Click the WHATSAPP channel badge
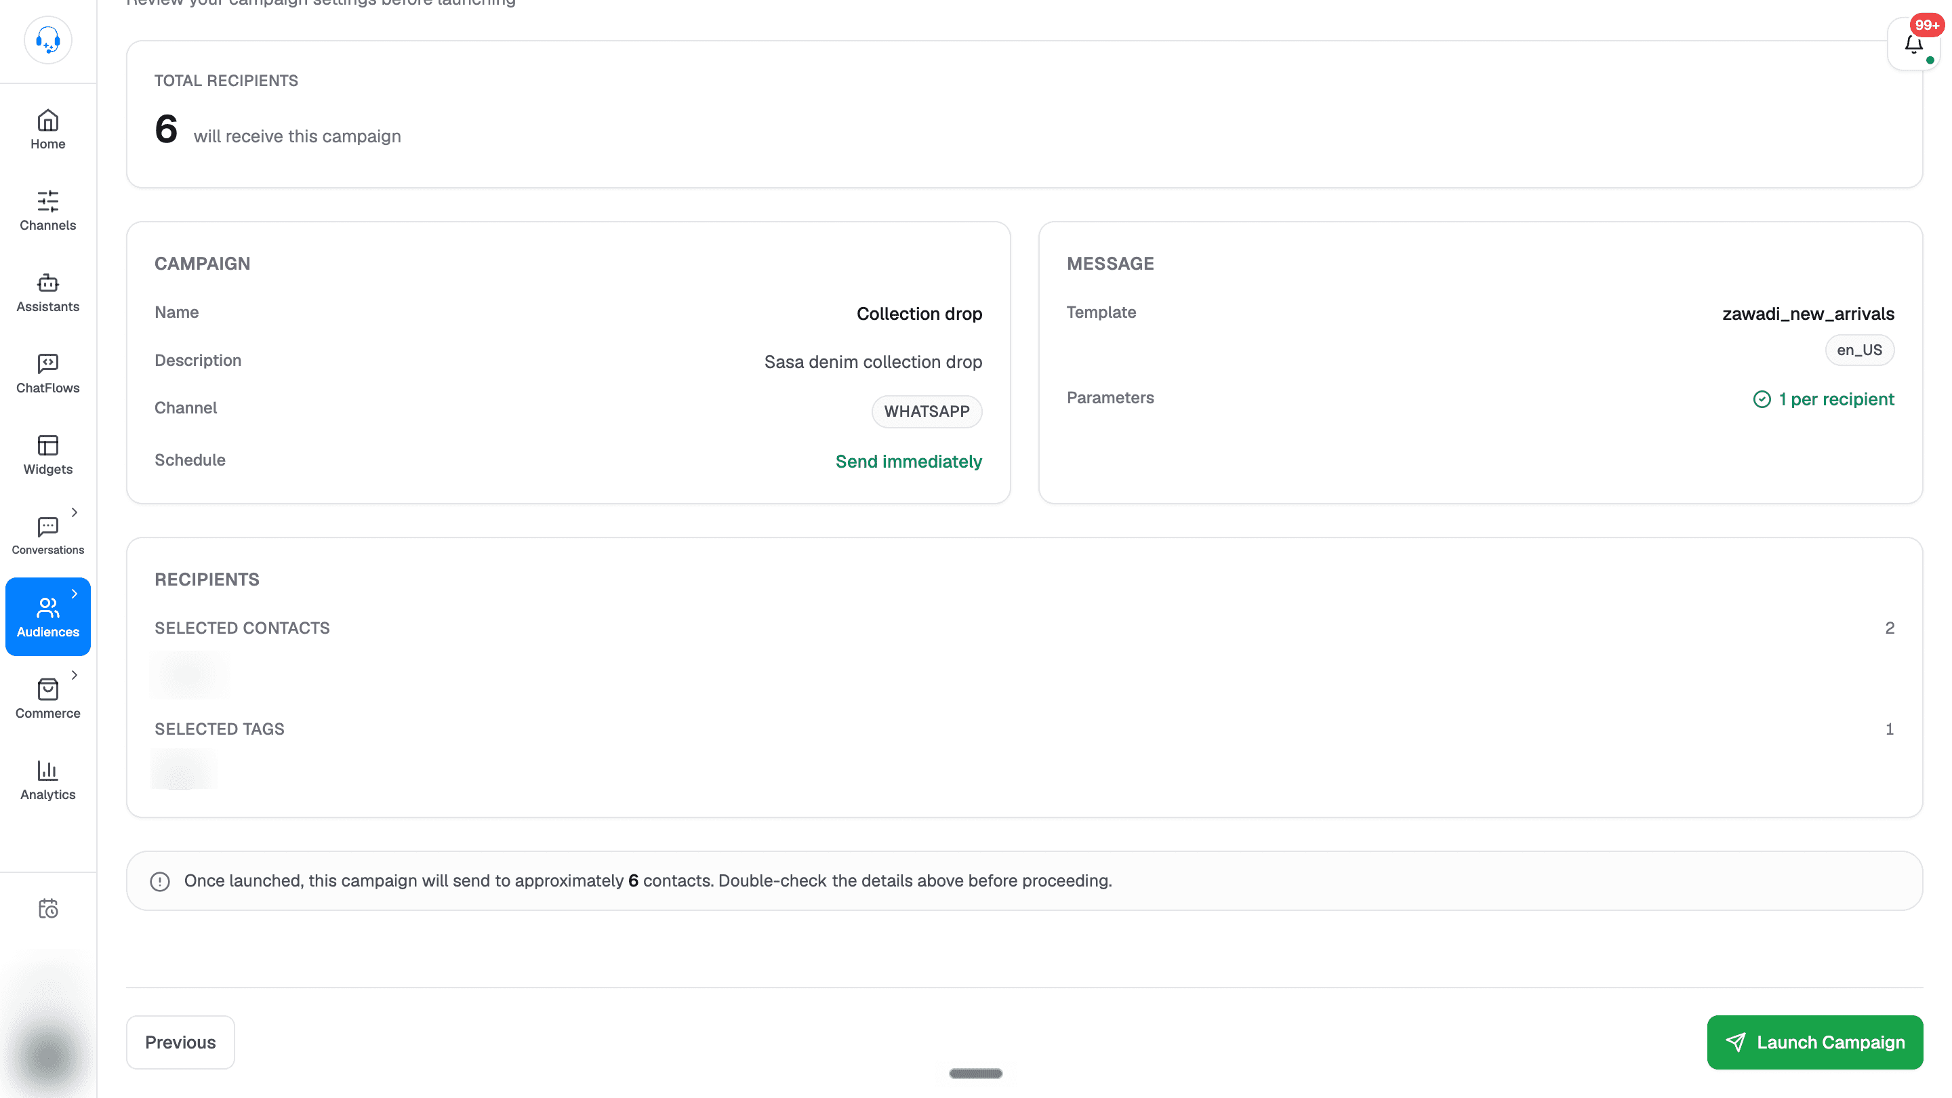This screenshot has height=1098, width=1952. click(x=927, y=411)
